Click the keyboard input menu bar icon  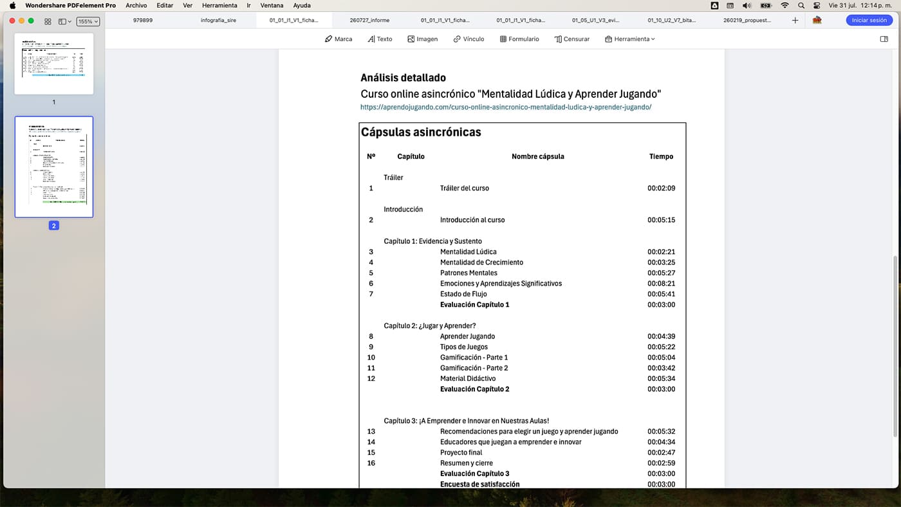pos(730,5)
